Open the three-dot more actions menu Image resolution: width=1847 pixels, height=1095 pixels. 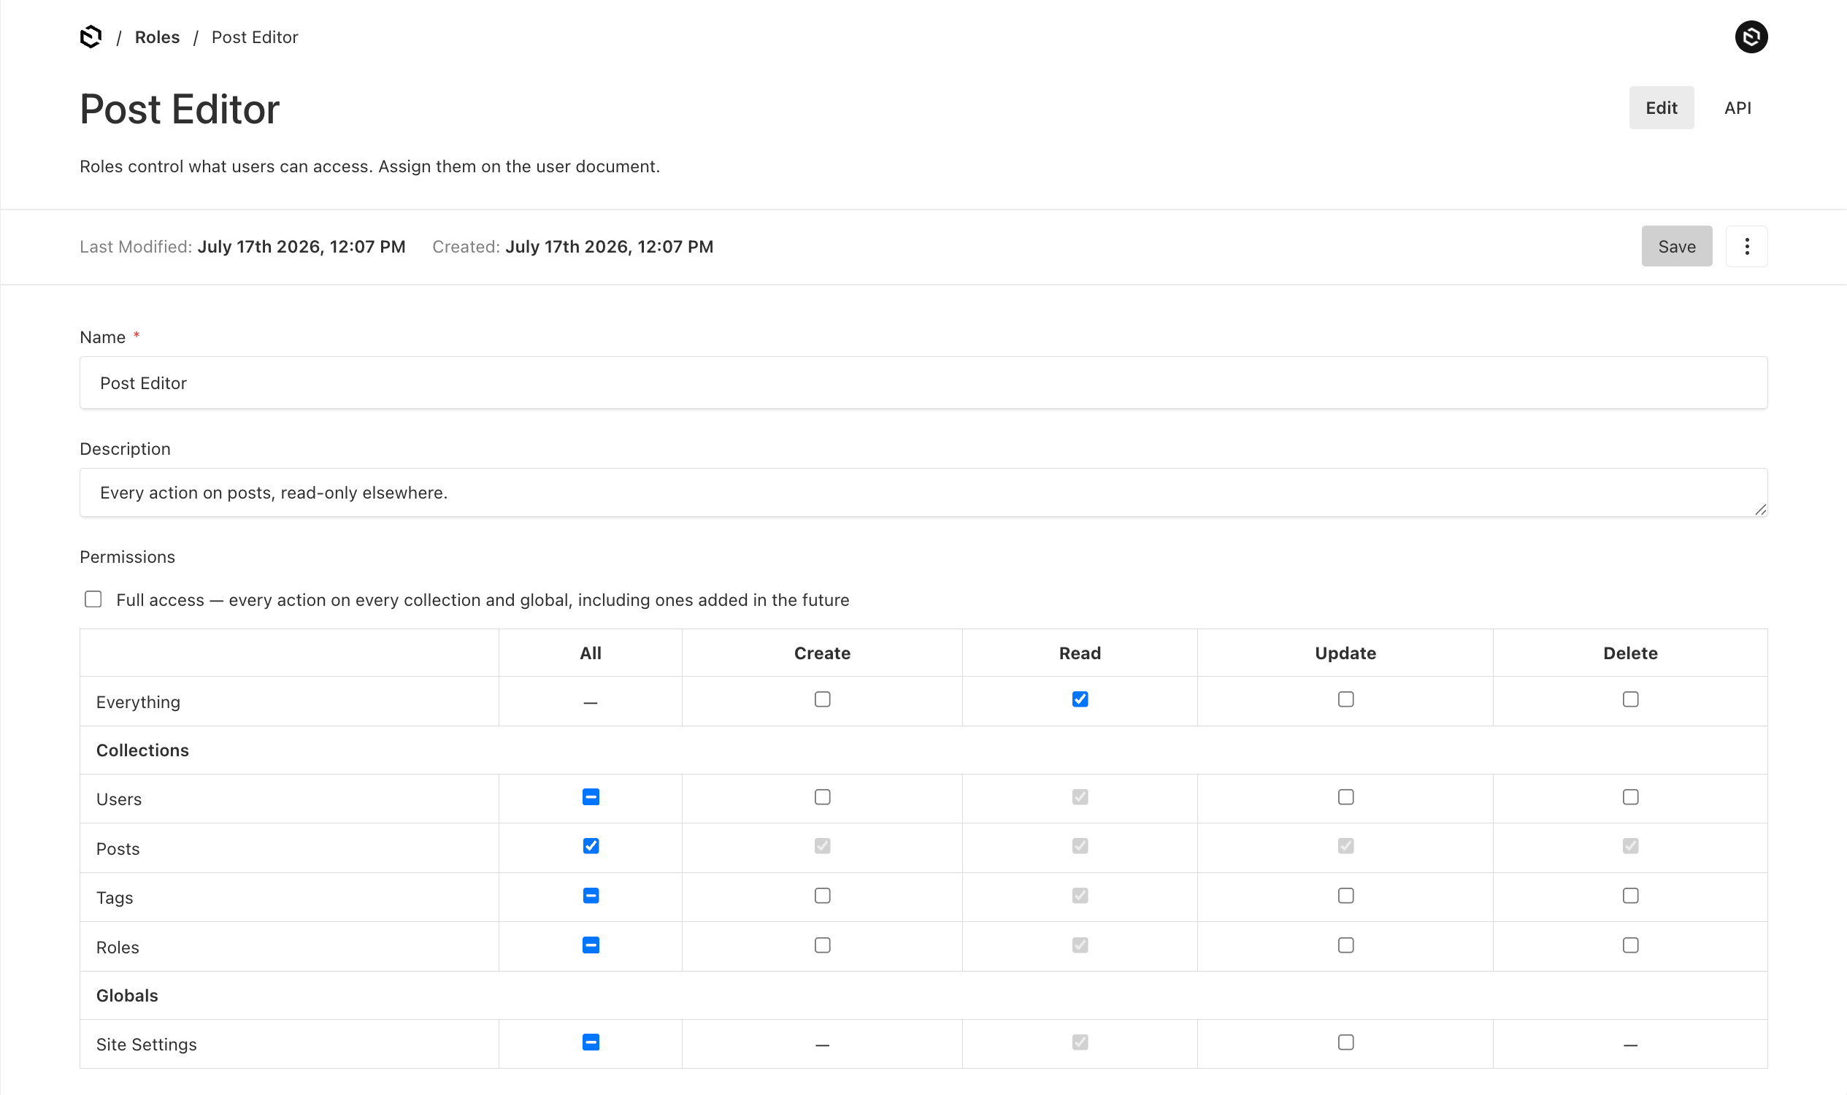pos(1746,247)
